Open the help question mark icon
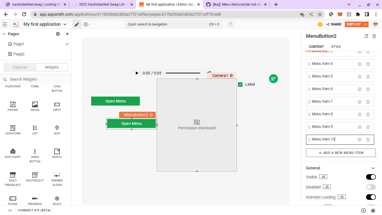Screen dimensions: 382x215 coord(230,24)
